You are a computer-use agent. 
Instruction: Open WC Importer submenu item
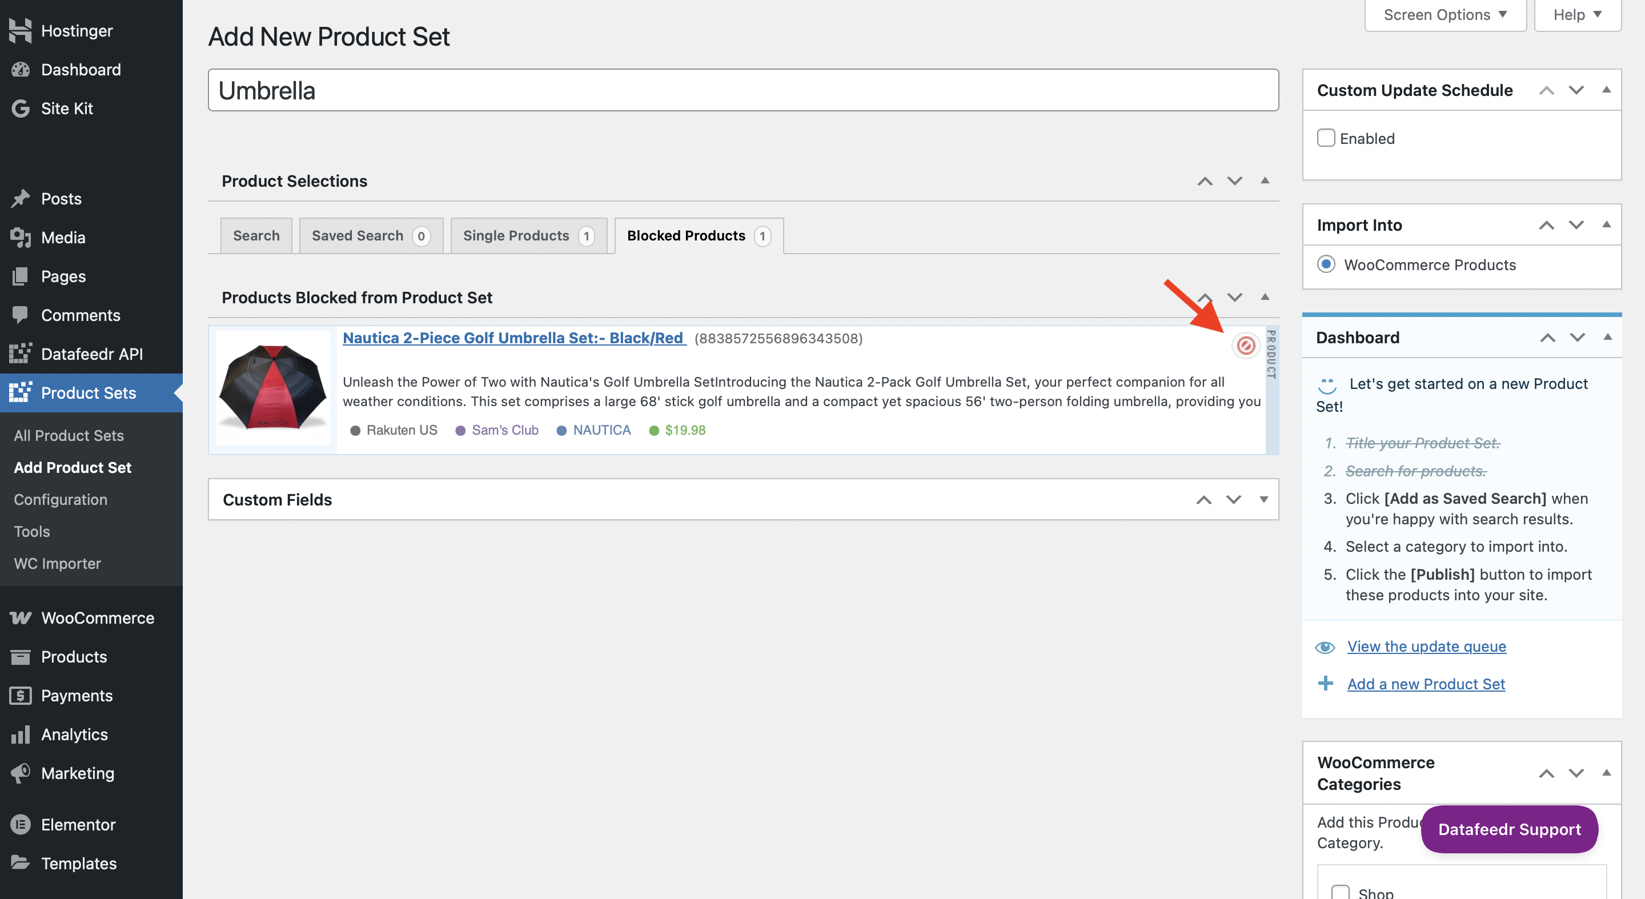tap(58, 563)
